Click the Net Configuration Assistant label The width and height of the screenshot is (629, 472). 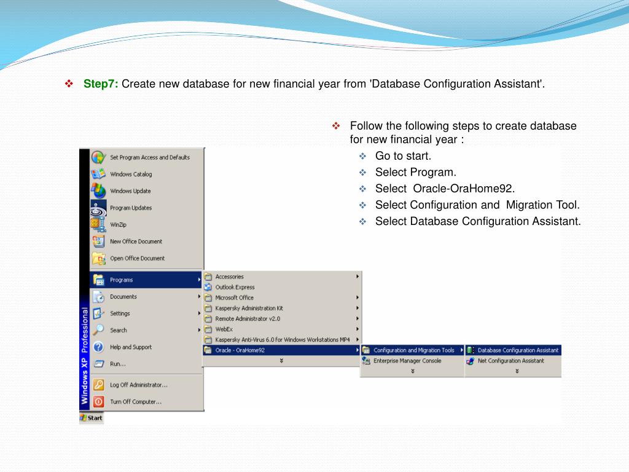(x=510, y=361)
